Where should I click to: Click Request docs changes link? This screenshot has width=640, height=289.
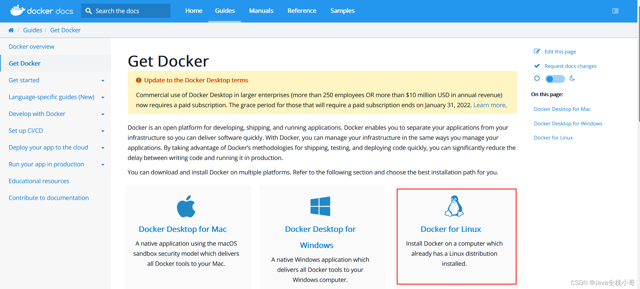pos(570,66)
